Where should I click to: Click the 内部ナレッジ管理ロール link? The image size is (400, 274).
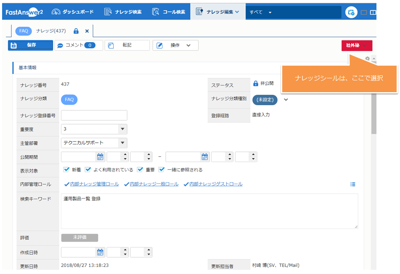click(94, 184)
